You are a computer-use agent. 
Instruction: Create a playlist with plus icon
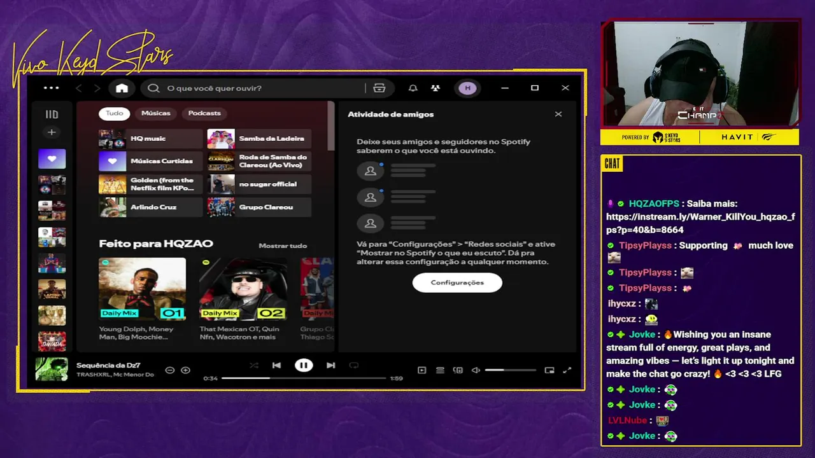52,132
